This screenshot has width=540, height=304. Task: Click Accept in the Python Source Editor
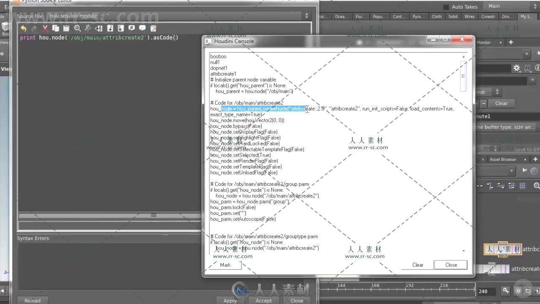(x=264, y=301)
